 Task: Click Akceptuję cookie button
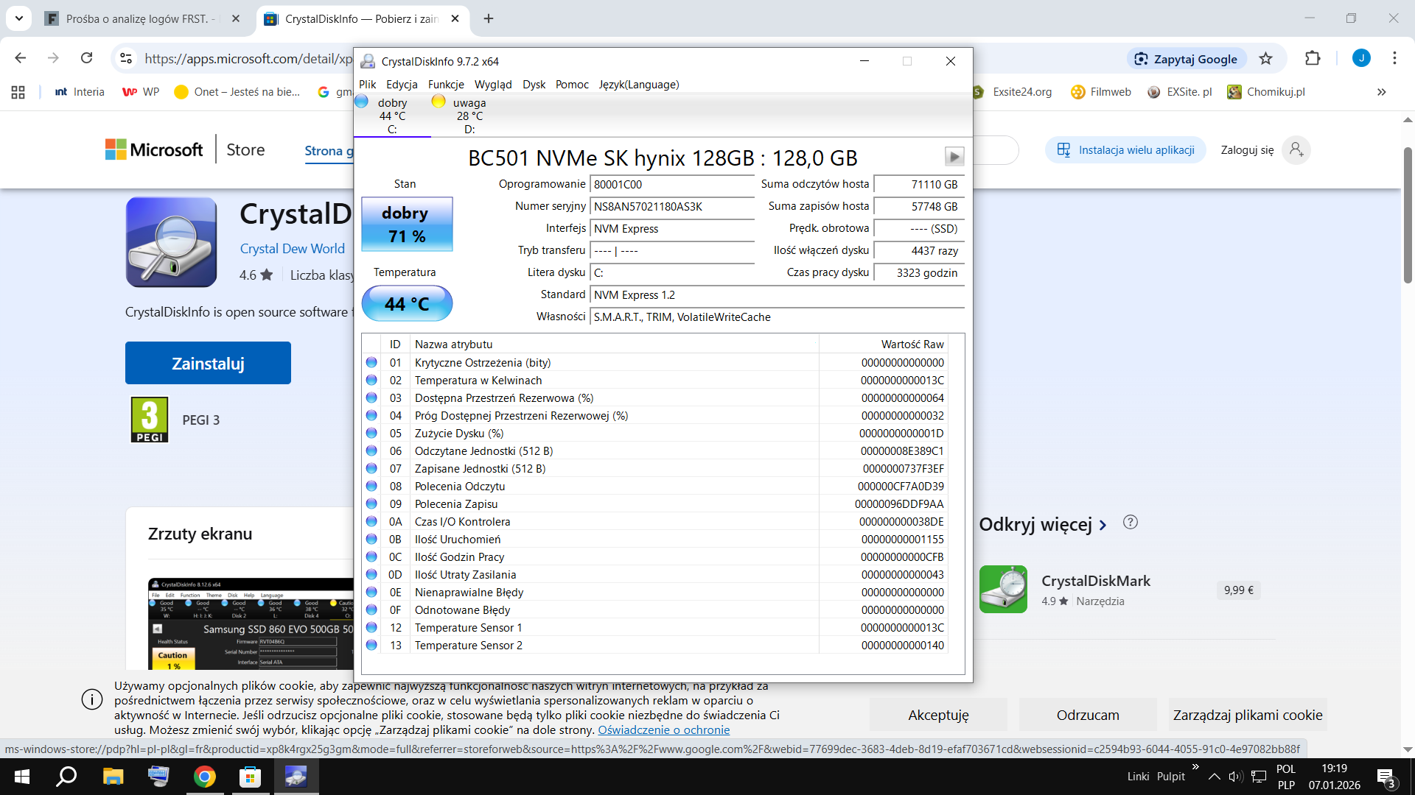937,715
